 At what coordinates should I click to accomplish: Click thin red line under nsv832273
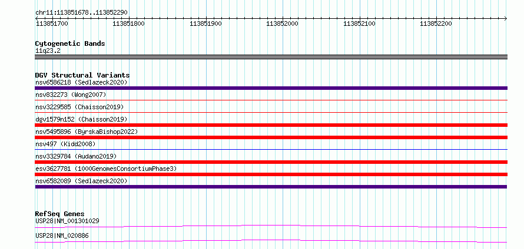(x=271, y=100)
